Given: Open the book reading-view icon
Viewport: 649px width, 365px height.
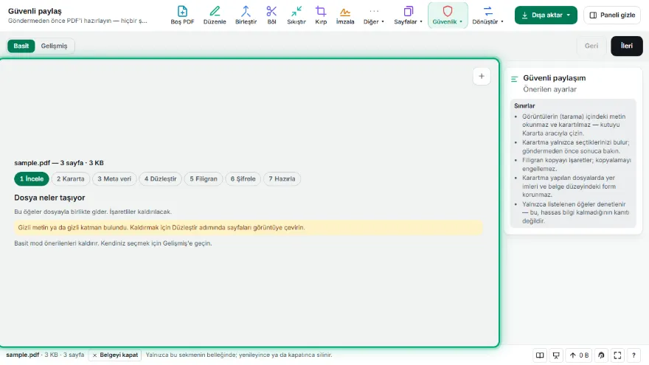Looking at the screenshot, I should tap(540, 355).
